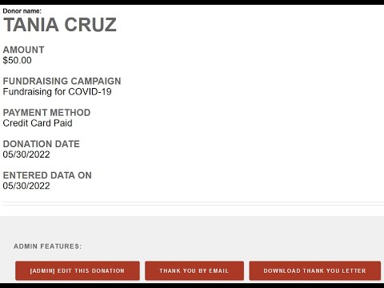The height and width of the screenshot is (288, 384).
Task: Select the date below ENTERED DATA ON
Action: click(x=26, y=186)
